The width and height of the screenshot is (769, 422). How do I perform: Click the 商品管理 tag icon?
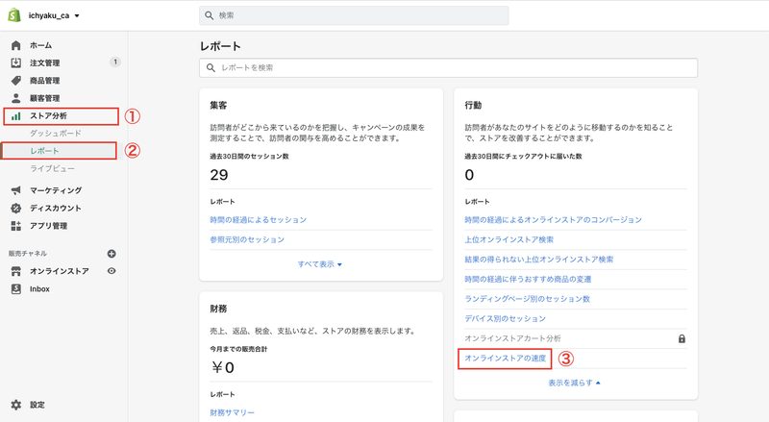coord(15,81)
